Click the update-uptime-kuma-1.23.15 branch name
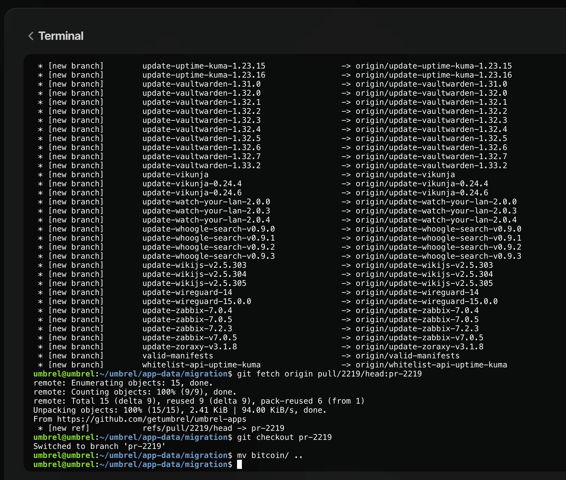This screenshot has height=480, width=566. (x=204, y=66)
